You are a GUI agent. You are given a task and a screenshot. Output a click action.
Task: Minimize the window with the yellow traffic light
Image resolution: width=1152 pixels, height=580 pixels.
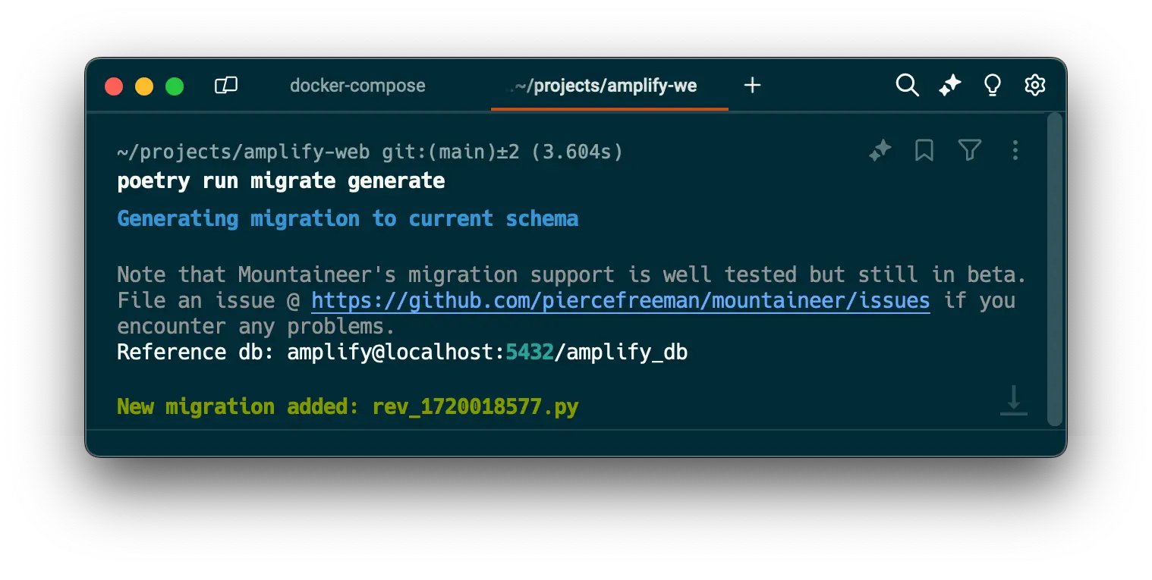click(144, 86)
